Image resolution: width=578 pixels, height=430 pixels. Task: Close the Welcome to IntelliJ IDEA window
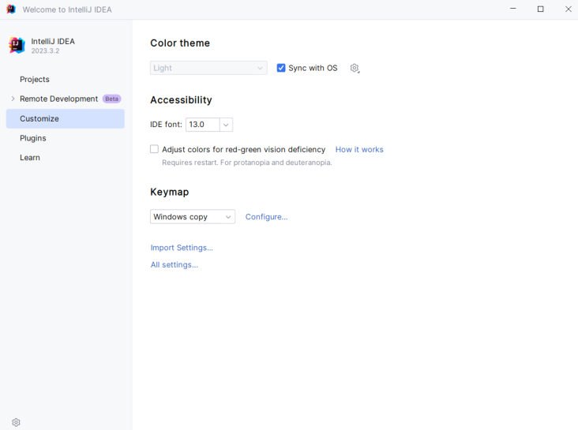coord(568,9)
